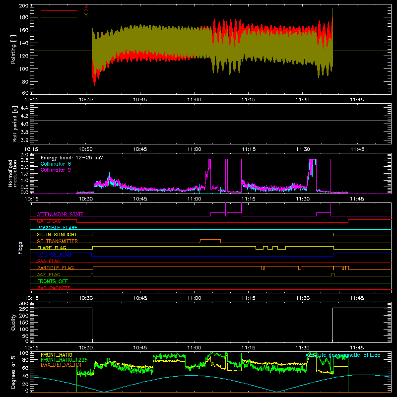Click the green FRONT_RATIO_1225 legend label
Image resolution: width=397 pixels, height=397 pixels.
pos(64,360)
